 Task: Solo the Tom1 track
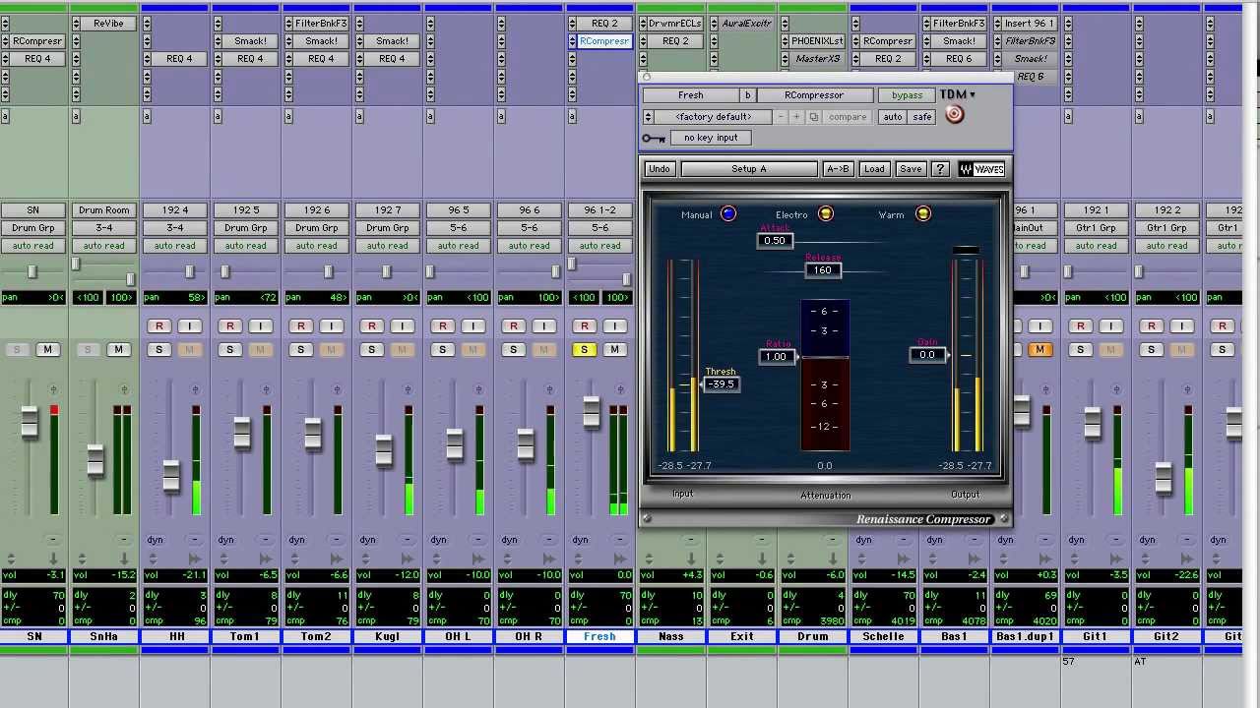(229, 350)
